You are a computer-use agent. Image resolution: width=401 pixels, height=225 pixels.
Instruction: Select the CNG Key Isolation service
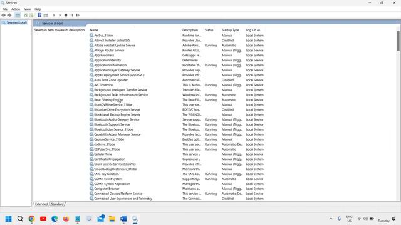click(107, 174)
